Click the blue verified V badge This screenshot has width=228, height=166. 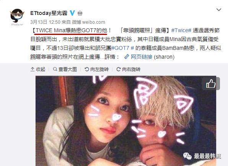[x=72, y=13]
